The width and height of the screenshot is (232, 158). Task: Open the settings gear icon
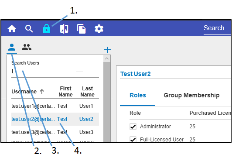[x=99, y=29]
